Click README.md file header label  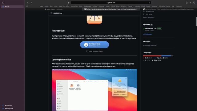pyautogui.click(x=58, y=13)
